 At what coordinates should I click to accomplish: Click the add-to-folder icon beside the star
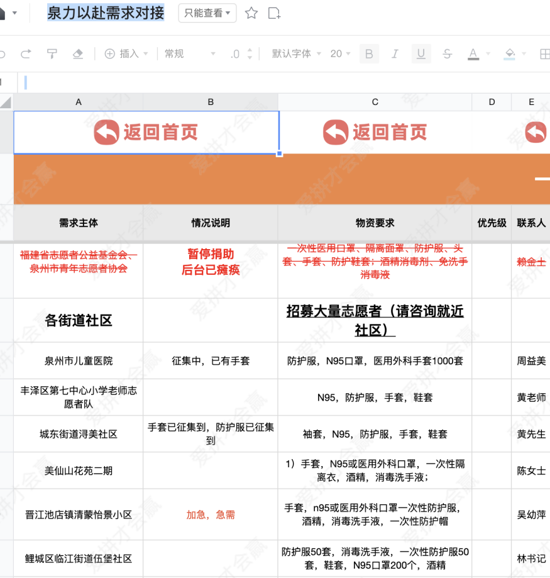(x=274, y=13)
